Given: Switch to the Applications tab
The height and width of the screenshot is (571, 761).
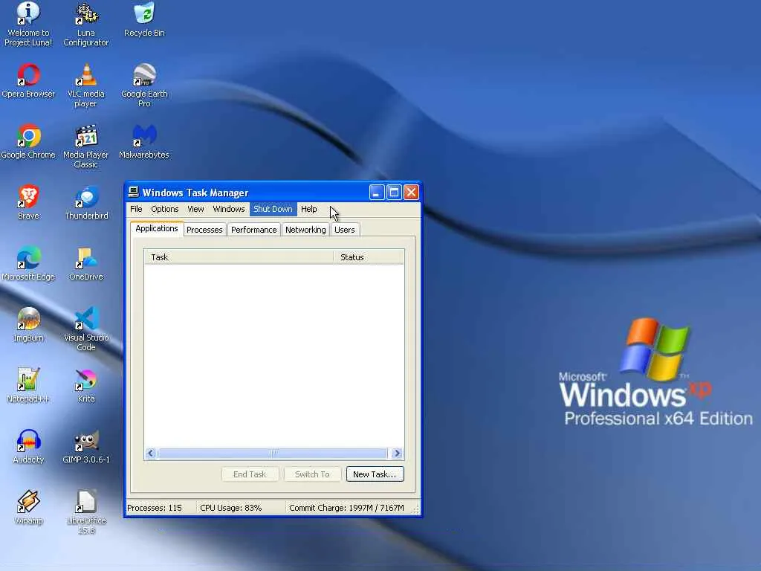Looking at the screenshot, I should 157,229.
